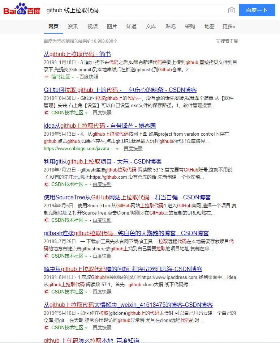Open 使用SourceTree从GitHub网站上拉取代码 result
This screenshot has height=343, width=280.
click(127, 197)
